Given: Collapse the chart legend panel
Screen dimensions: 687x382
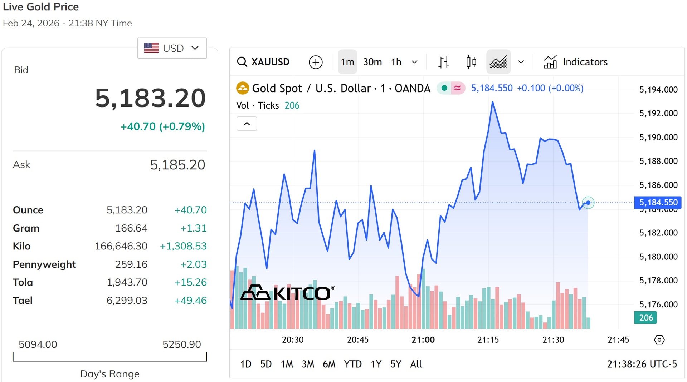Looking at the screenshot, I should click(x=247, y=124).
